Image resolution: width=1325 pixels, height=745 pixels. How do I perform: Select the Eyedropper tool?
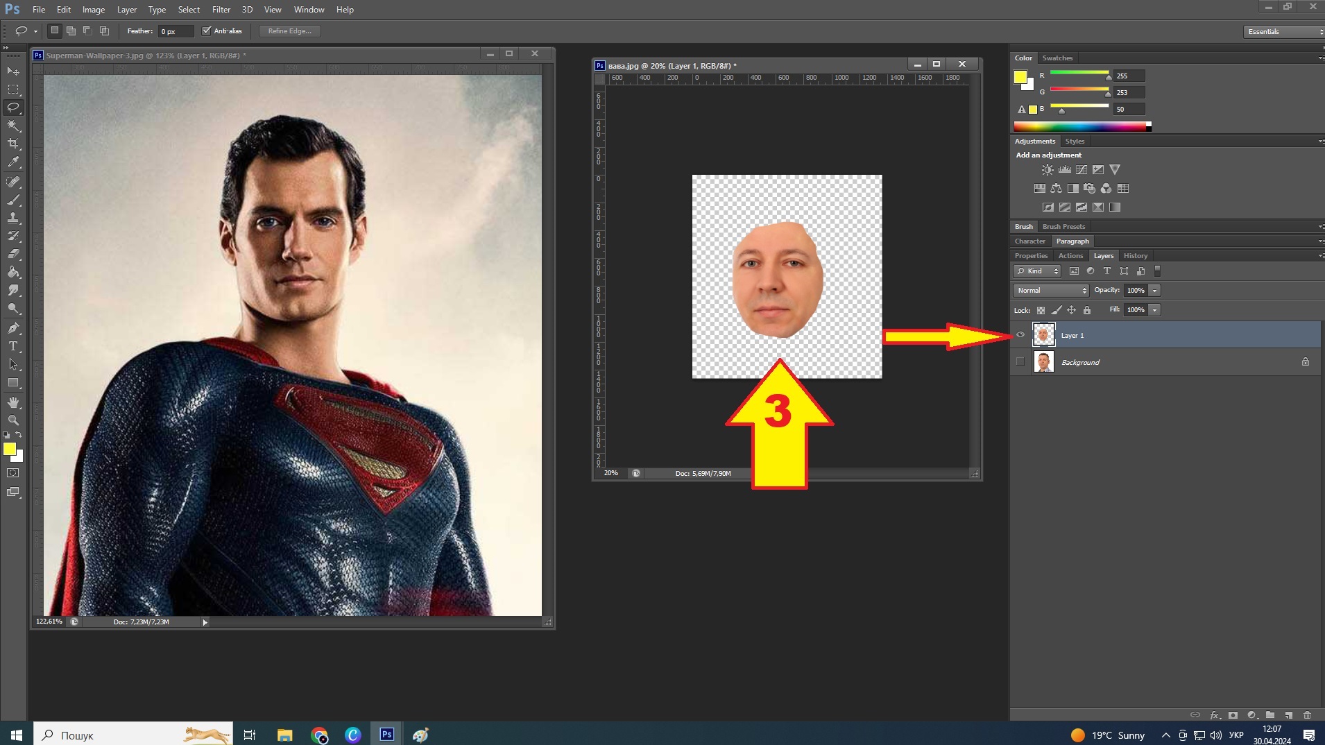pyautogui.click(x=13, y=162)
